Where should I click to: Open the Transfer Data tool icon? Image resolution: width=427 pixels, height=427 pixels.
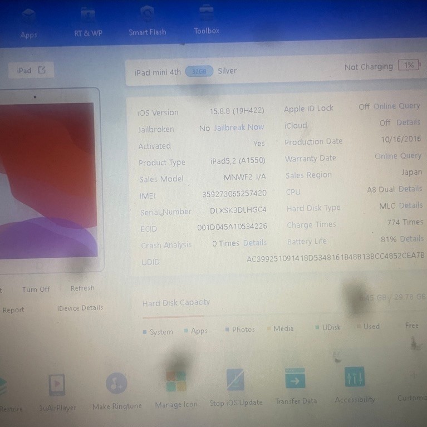tap(295, 378)
